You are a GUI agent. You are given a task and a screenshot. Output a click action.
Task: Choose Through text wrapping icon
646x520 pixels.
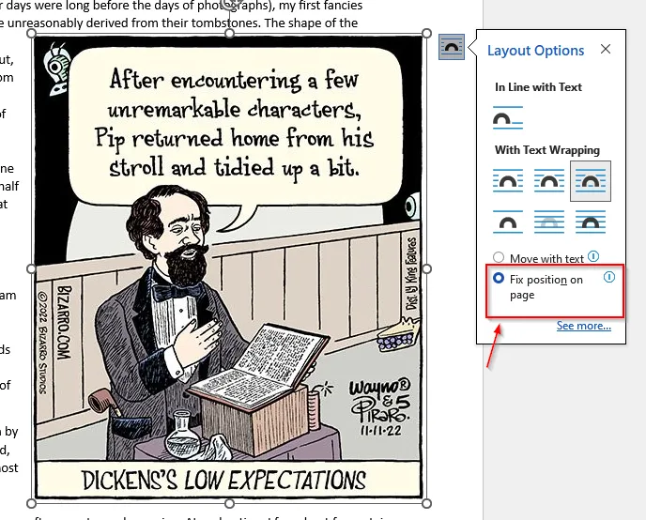pyautogui.click(x=591, y=181)
